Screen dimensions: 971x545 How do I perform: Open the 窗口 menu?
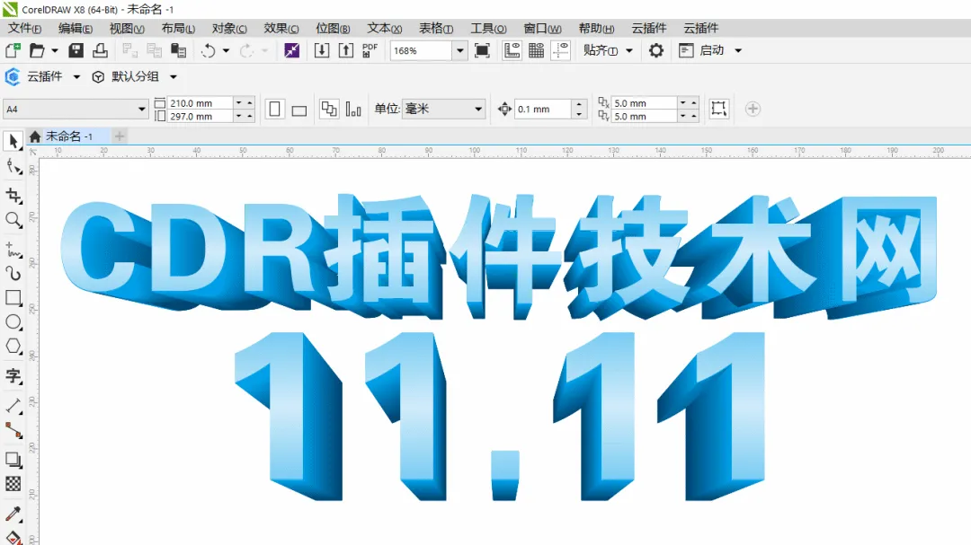(542, 29)
